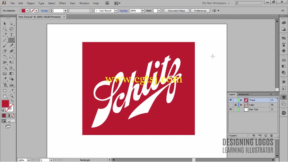Select the Artboard tool
Screen dimensions: 288x162
5,91
